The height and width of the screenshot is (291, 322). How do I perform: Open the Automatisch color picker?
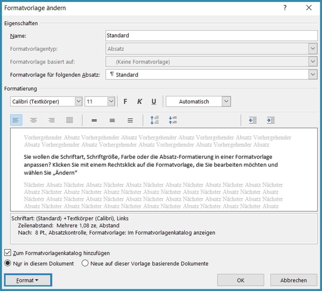click(x=226, y=101)
